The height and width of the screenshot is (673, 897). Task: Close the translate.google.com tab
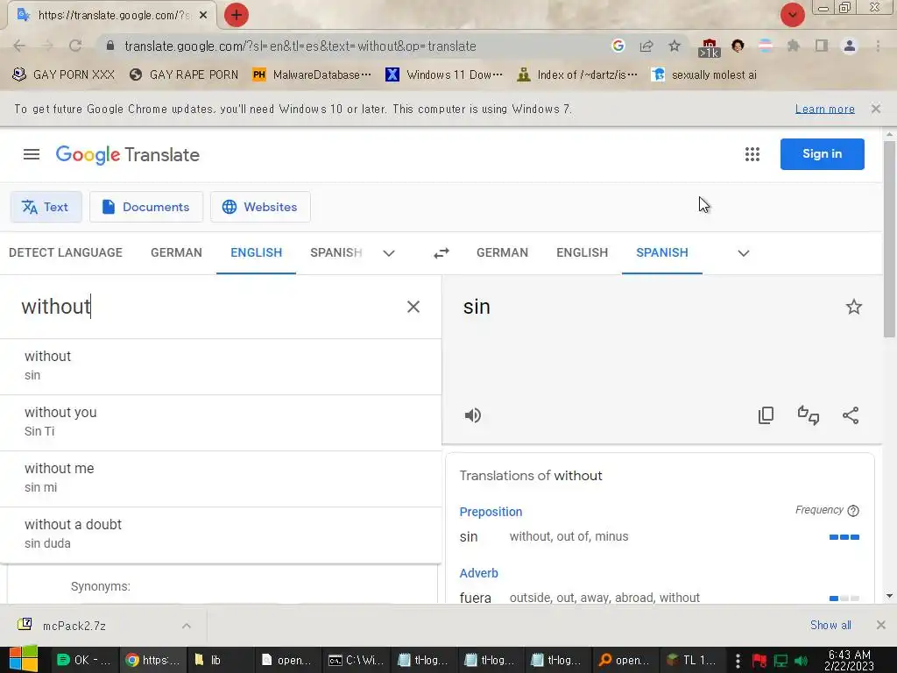[203, 15]
